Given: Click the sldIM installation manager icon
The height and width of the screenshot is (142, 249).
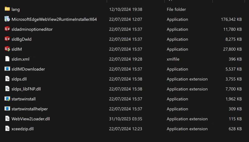Looking at the screenshot, I should click(x=7, y=49).
